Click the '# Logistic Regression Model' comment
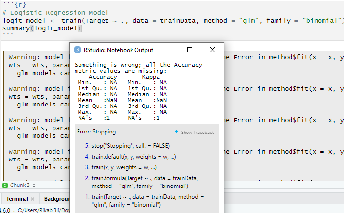The image size is (344, 213). [55, 13]
